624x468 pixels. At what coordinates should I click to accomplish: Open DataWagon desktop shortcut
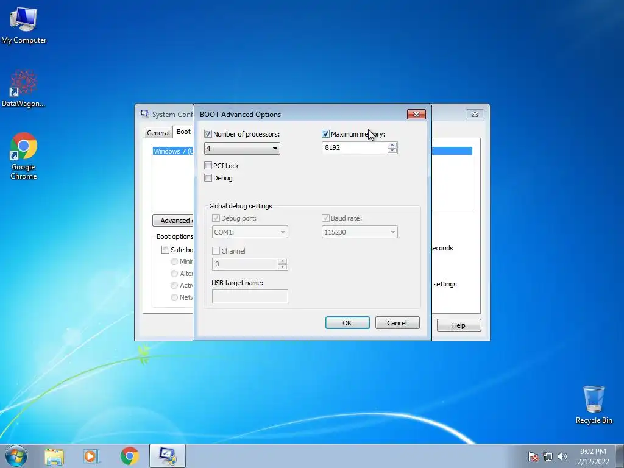pos(24,88)
